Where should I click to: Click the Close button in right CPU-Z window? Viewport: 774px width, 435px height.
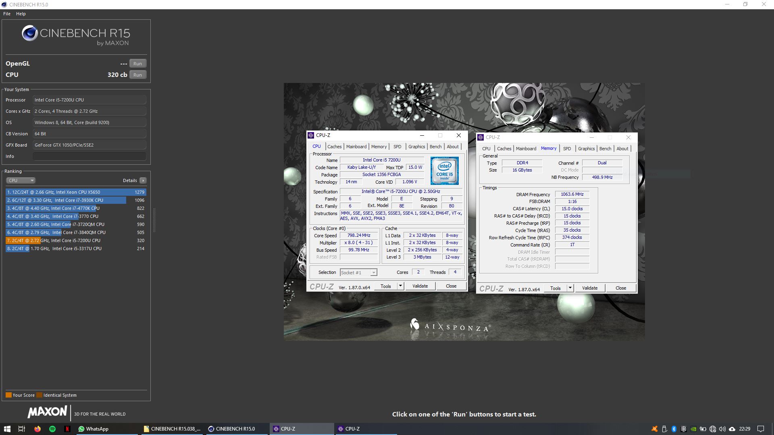pyautogui.click(x=621, y=288)
